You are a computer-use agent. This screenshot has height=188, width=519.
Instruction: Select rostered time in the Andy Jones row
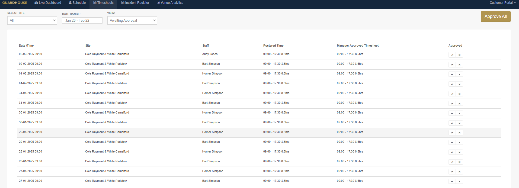276,54
